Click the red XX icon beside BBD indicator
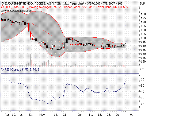The image size is (171, 124). tap(2, 7)
